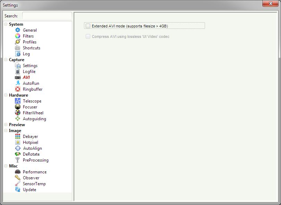The image size is (281, 205).
Task: Open the FilterWheel settings page
Action: coord(33,113)
